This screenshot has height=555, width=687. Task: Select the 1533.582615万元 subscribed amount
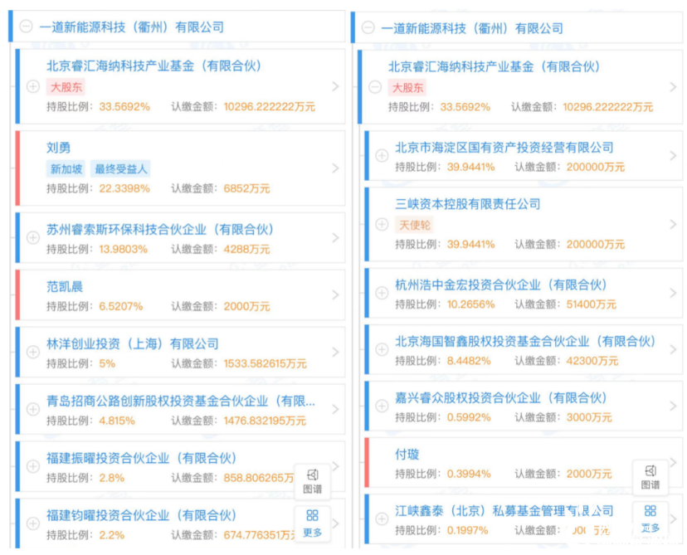[x=265, y=363]
